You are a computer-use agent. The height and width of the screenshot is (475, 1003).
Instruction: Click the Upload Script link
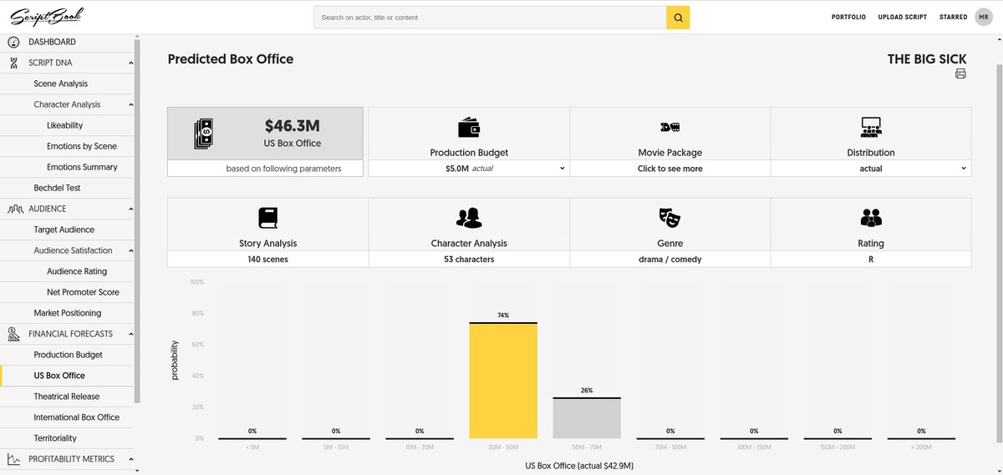click(902, 18)
